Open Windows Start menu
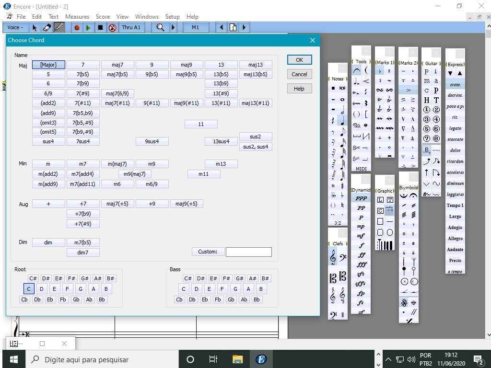Screen dimensions: 491x368 pos(13,359)
